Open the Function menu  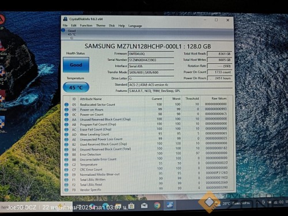[x=86, y=25]
